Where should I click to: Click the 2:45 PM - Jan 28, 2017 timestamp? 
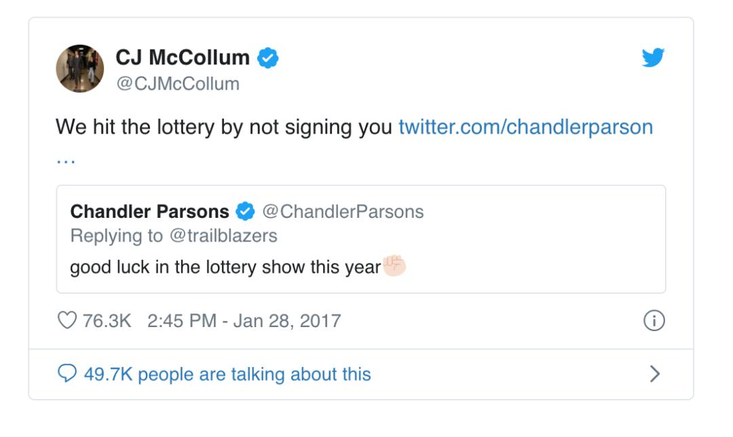click(x=244, y=321)
